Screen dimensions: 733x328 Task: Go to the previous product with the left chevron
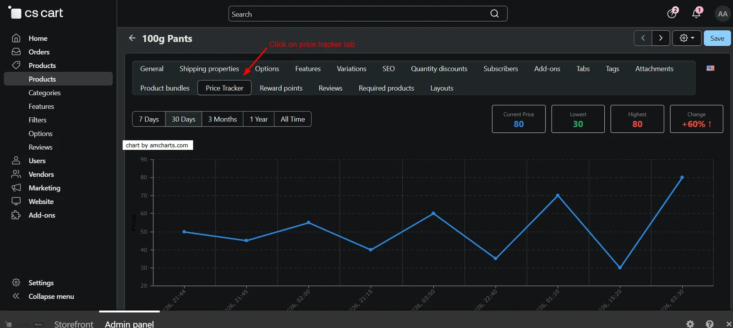(x=643, y=38)
